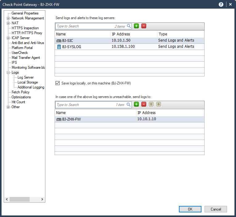Select UserCheck in the tree
Screen dimensions: 236x217
tap(20, 53)
